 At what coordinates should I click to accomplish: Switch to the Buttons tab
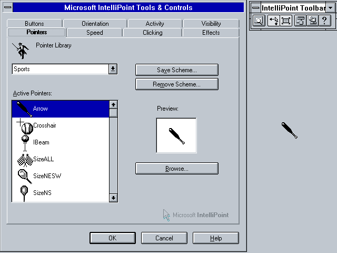point(34,23)
